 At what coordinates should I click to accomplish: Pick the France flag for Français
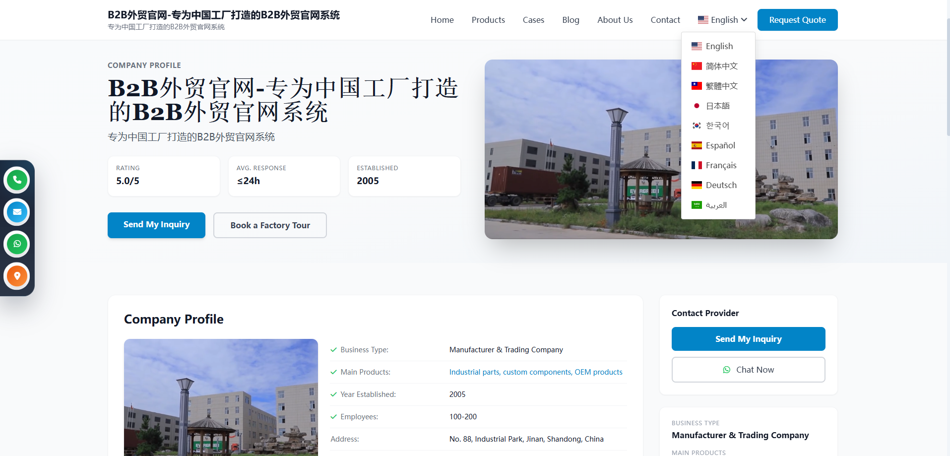click(x=697, y=165)
